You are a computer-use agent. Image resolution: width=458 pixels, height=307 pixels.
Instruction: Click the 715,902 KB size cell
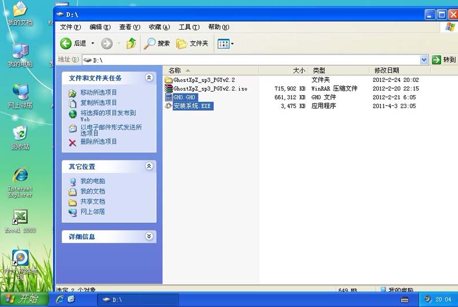[x=290, y=89]
